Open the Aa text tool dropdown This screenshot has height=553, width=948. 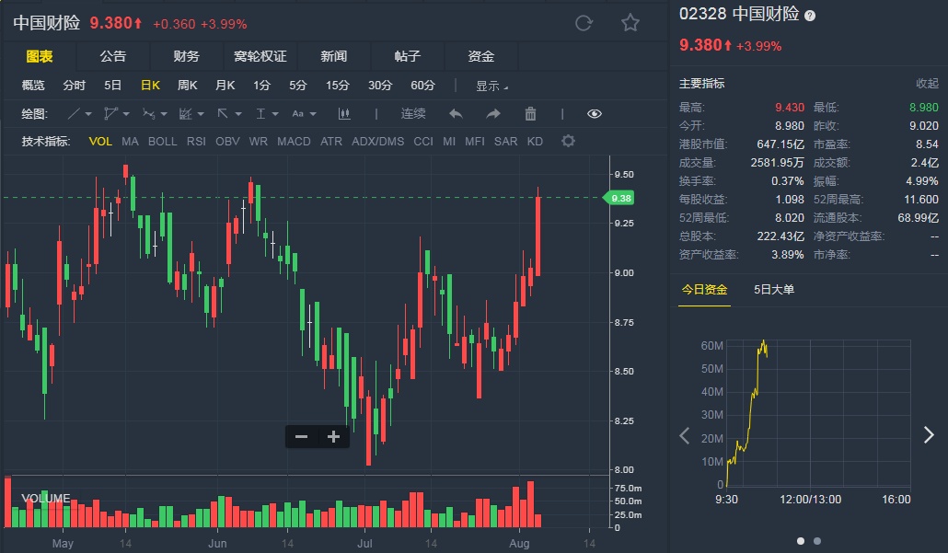(304, 114)
